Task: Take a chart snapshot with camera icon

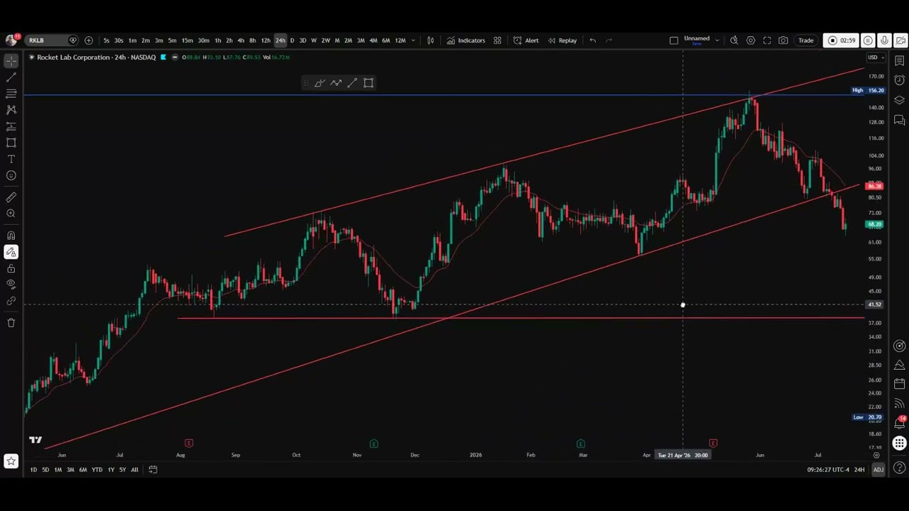Action: point(783,40)
